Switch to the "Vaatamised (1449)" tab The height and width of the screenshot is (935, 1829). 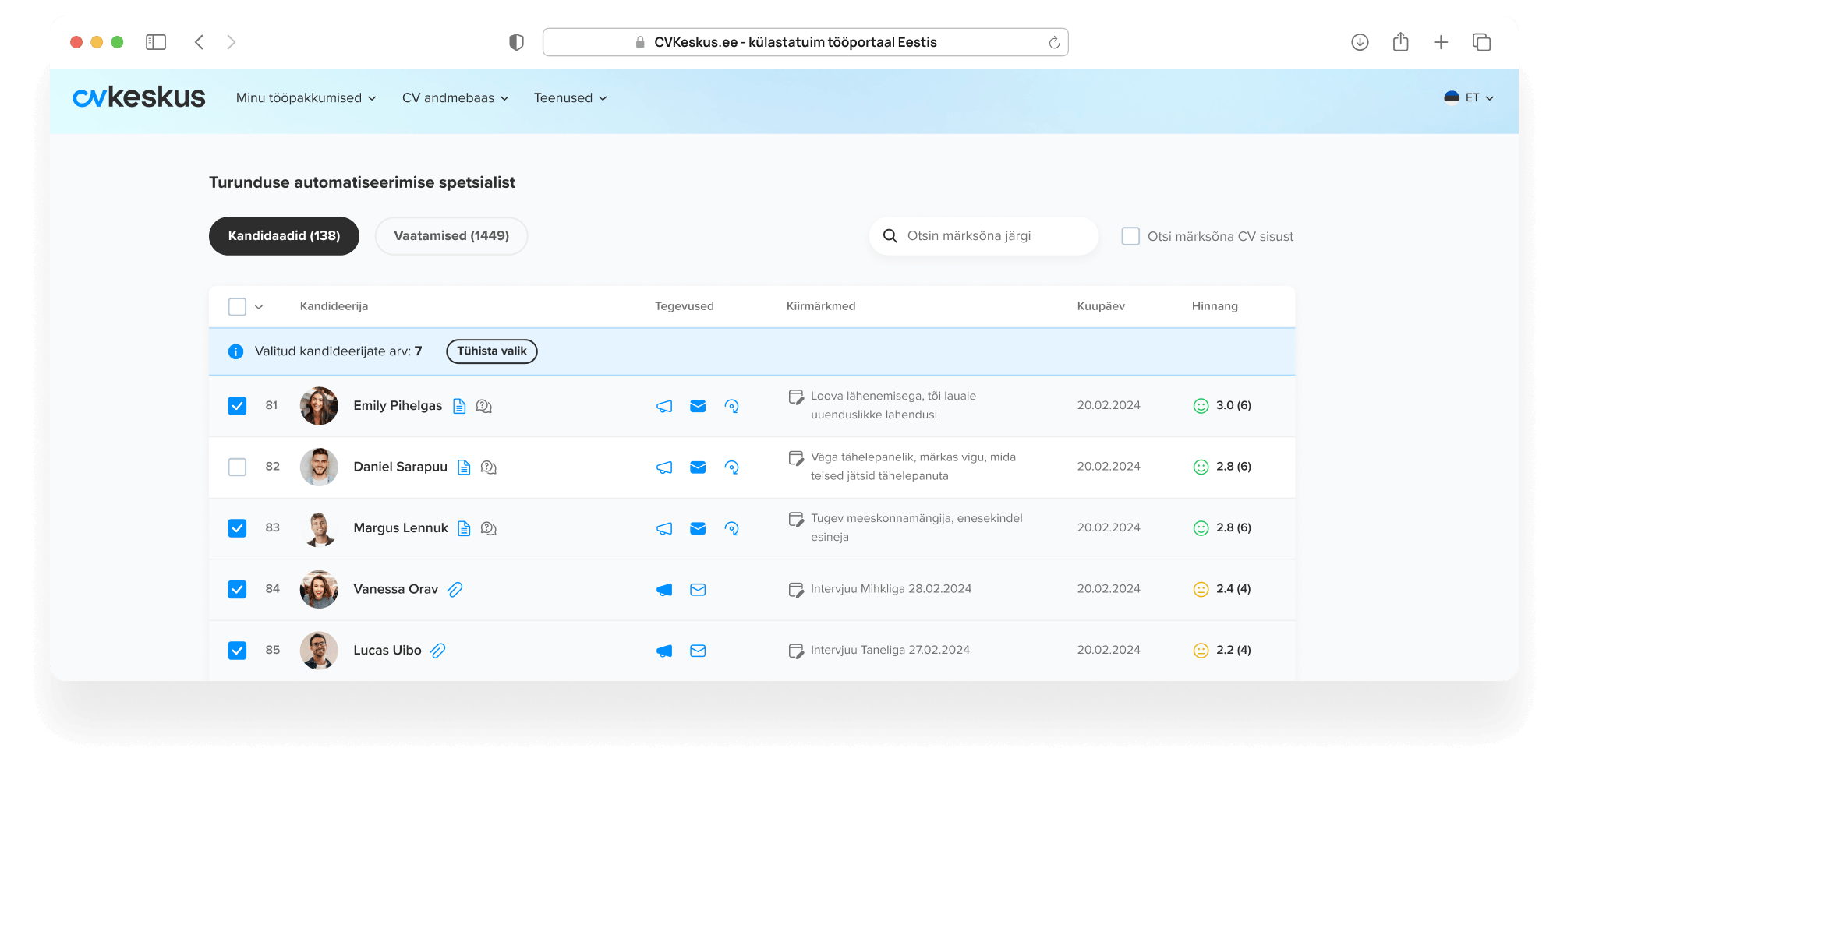click(x=451, y=236)
